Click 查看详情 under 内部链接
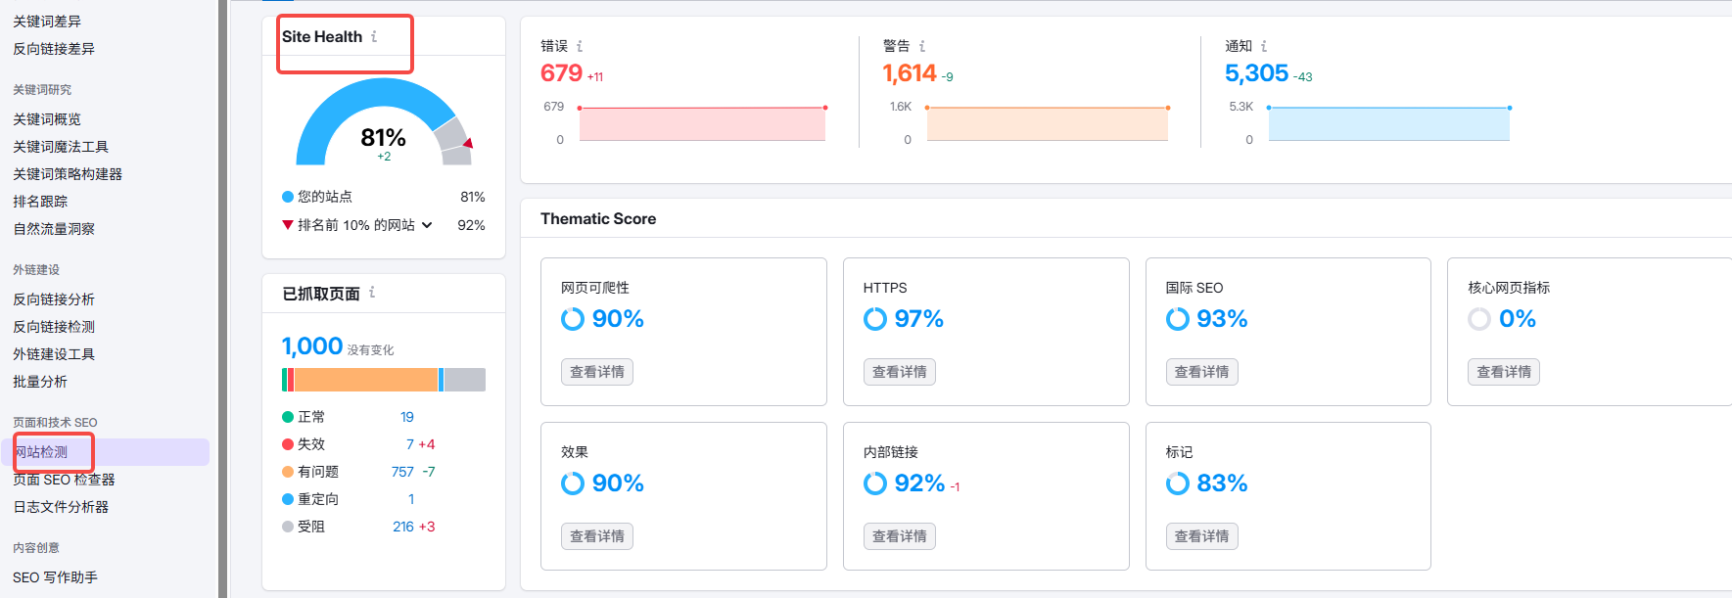The height and width of the screenshot is (598, 1732). (899, 536)
